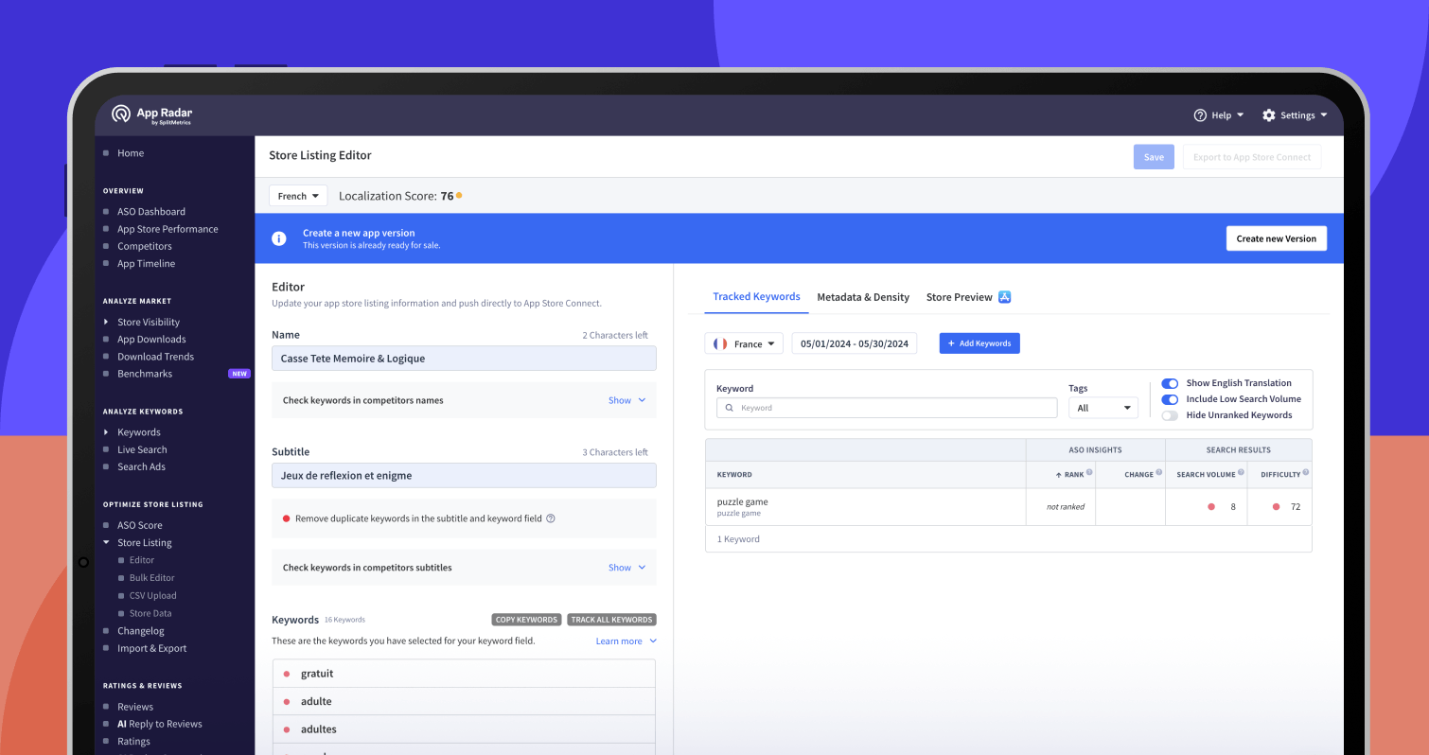Open Live Search in sidebar
The image size is (1429, 755).
pos(142,449)
